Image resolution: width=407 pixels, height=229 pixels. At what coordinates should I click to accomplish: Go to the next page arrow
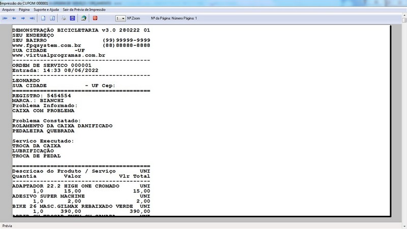pos(23,18)
